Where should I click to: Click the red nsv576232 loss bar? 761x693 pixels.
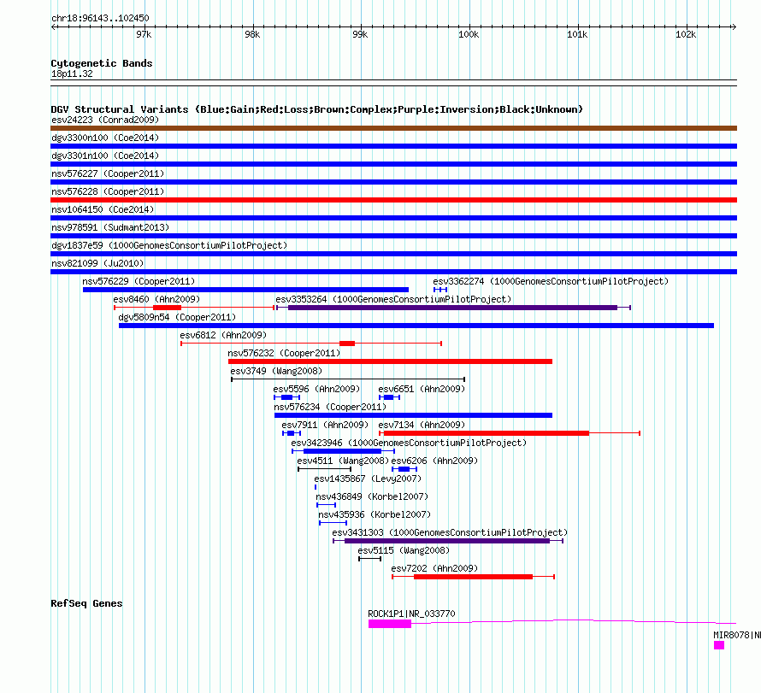[390, 361]
